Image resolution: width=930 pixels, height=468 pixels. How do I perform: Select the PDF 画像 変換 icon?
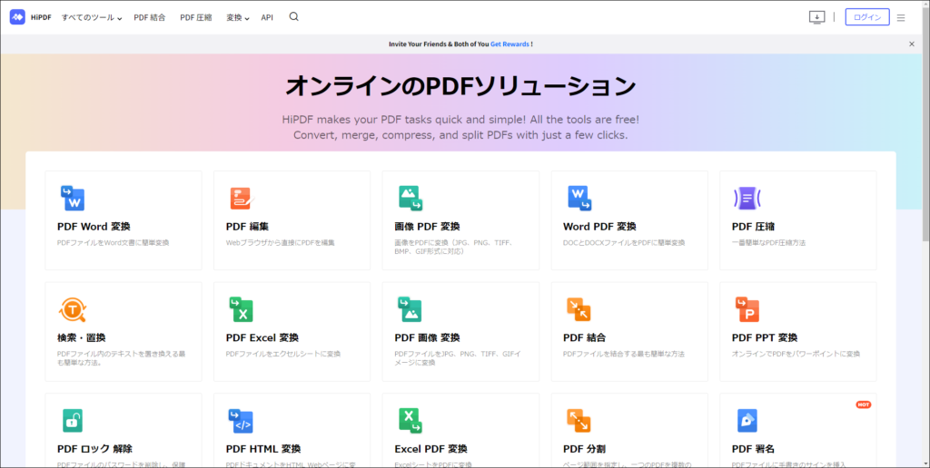click(410, 309)
